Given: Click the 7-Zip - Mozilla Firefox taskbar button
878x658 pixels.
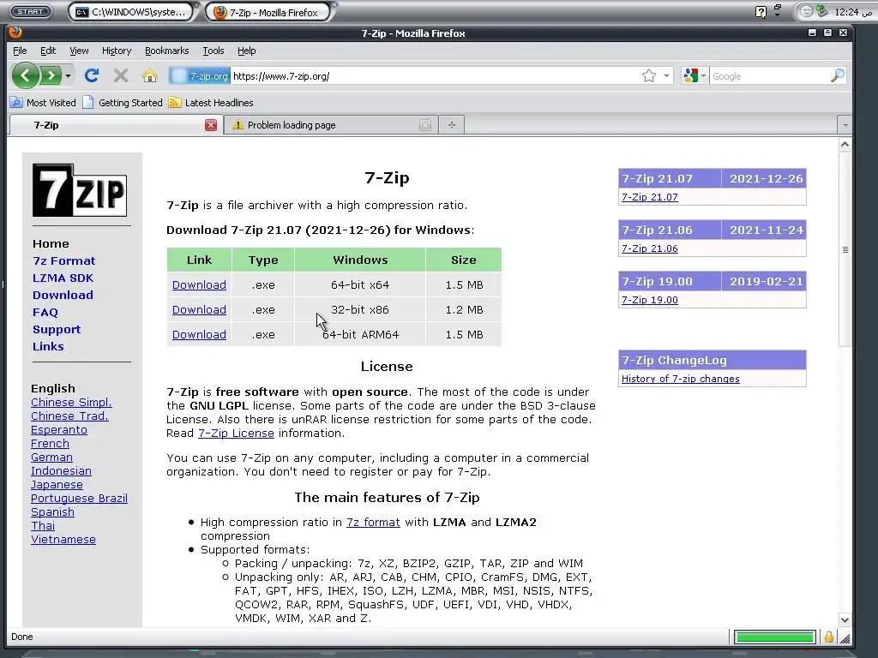Looking at the screenshot, I should pyautogui.click(x=268, y=12).
